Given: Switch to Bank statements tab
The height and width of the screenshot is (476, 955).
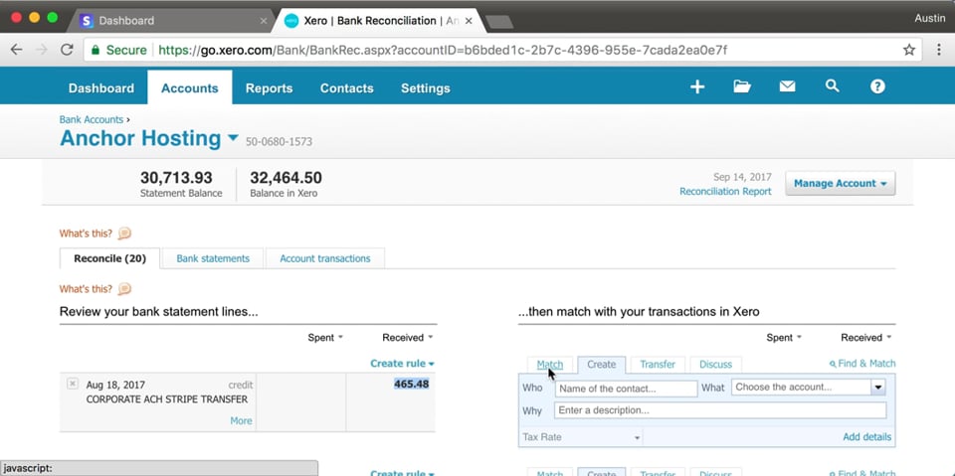Looking at the screenshot, I should (213, 258).
